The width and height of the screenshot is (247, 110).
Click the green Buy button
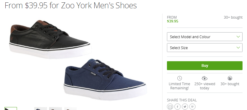click(x=205, y=66)
